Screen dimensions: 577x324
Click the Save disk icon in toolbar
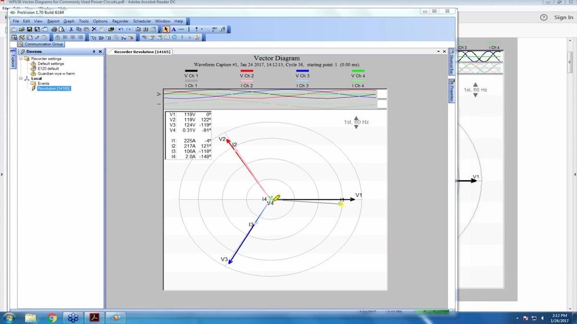(x=29, y=29)
